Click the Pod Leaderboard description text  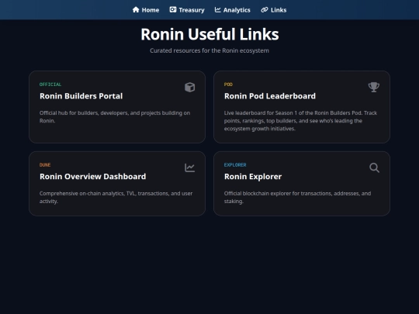300,121
